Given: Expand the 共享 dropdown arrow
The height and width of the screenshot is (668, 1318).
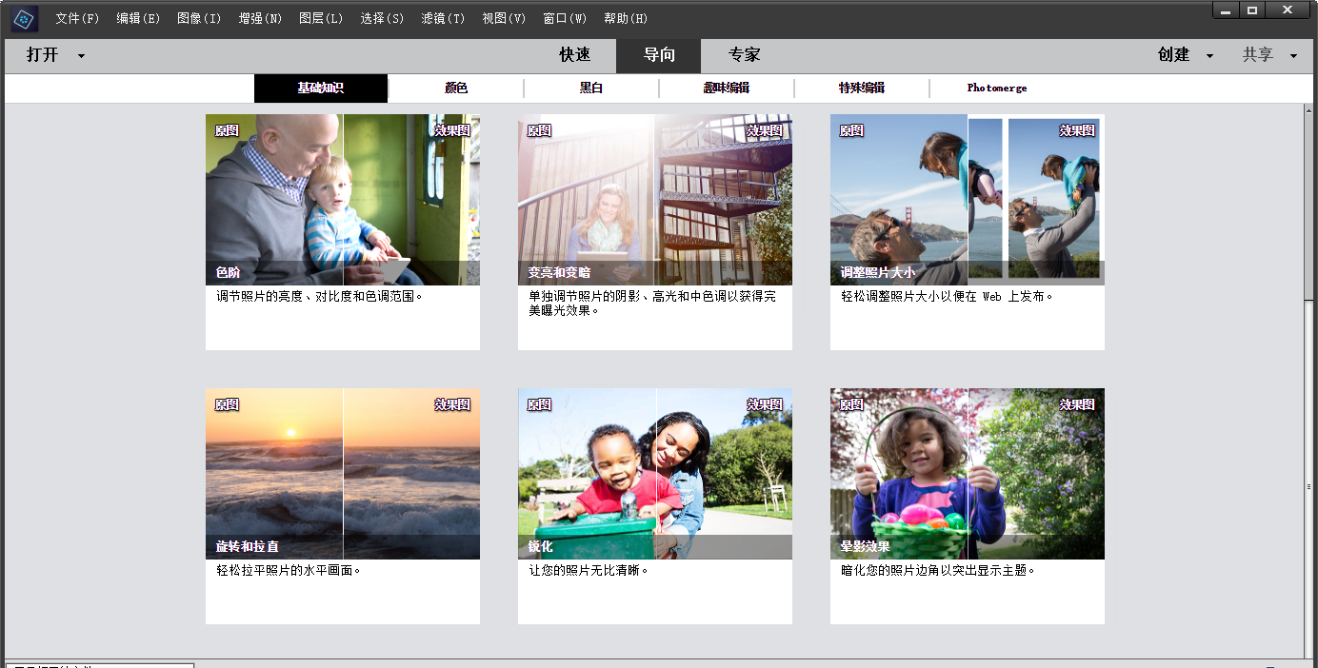Looking at the screenshot, I should [1293, 56].
